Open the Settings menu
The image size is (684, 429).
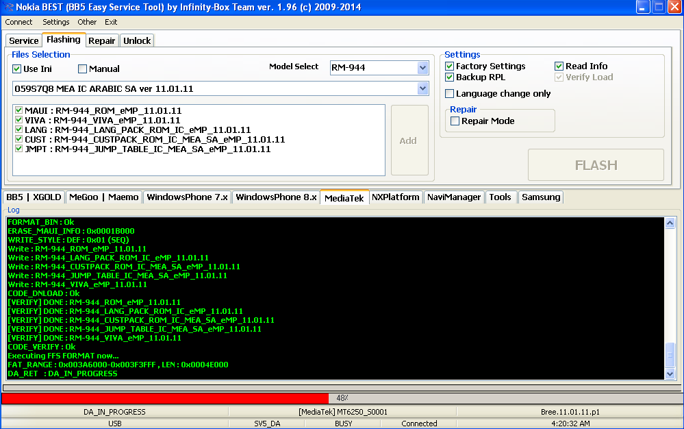point(56,22)
